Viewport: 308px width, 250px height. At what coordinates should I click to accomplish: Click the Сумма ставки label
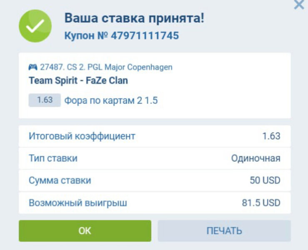pyautogui.click(x=60, y=181)
